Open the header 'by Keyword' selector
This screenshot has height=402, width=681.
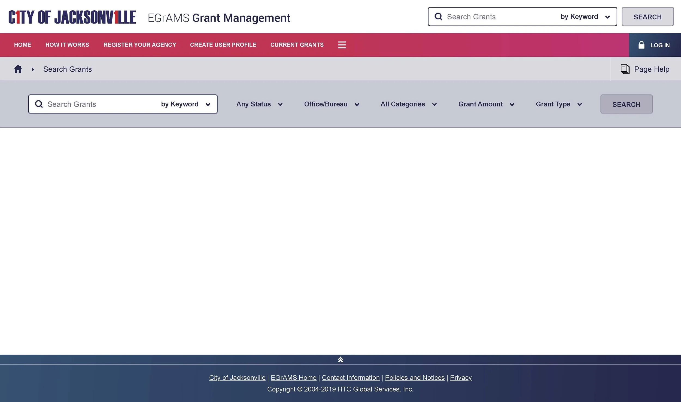click(585, 17)
